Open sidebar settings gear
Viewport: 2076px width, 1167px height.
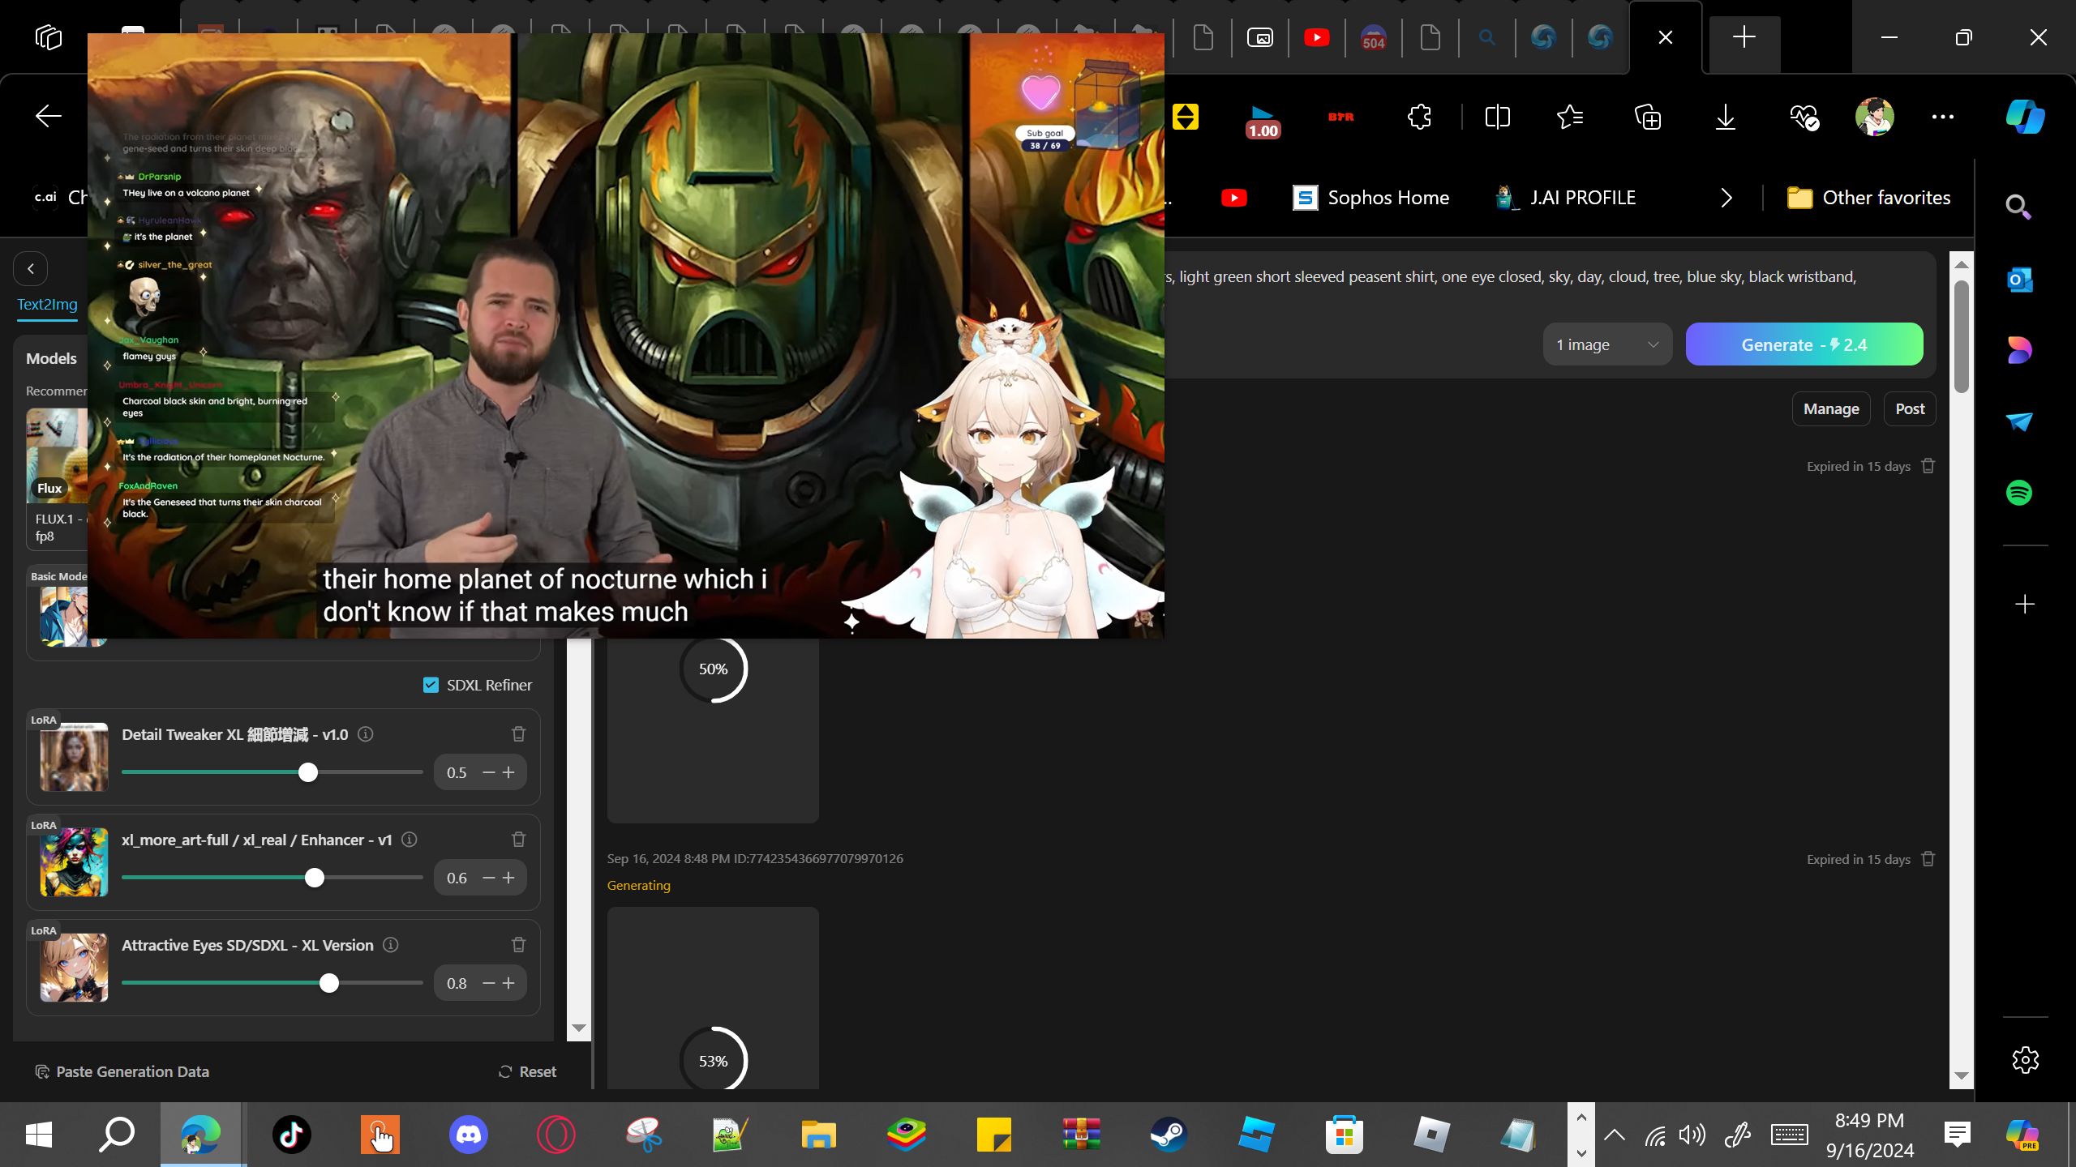tap(2025, 1060)
